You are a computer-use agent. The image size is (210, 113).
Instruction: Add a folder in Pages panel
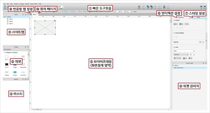[x=26, y=15]
